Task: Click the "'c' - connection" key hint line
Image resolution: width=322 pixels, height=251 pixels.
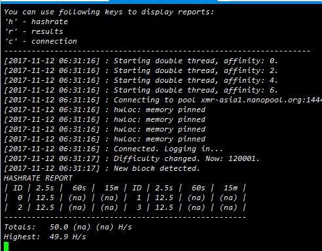Action: (x=41, y=41)
